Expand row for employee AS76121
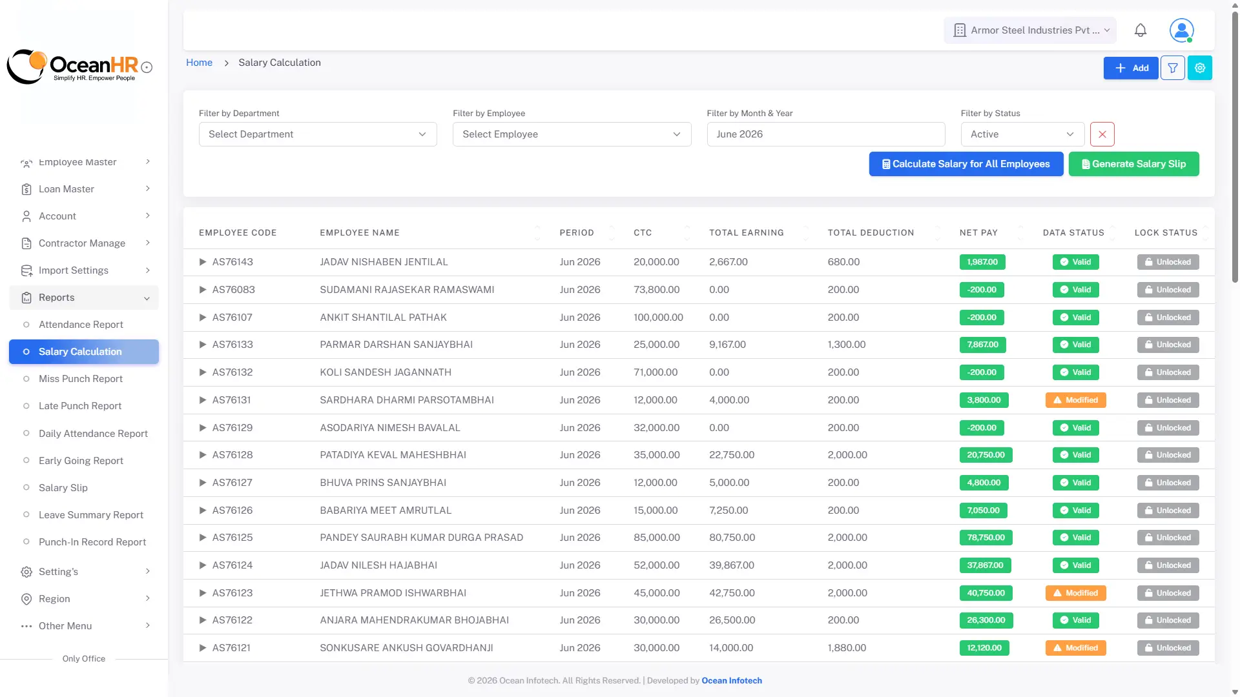This screenshot has height=697, width=1240. [x=202, y=648]
